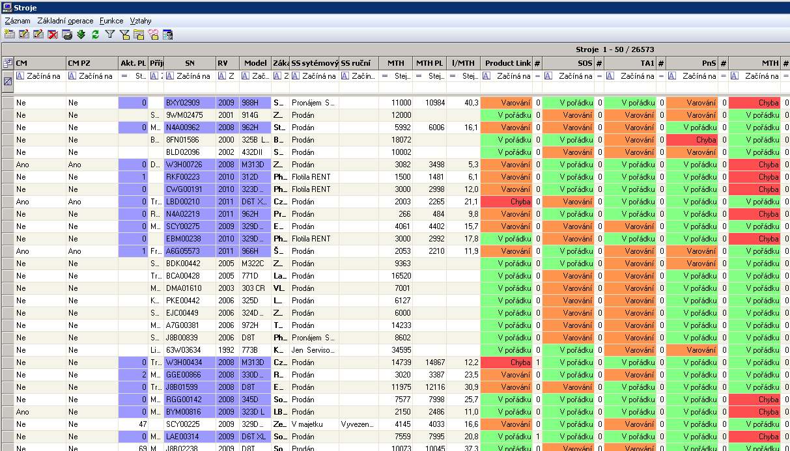Screen dimensions: 790x451
Task: Open the PnS column filter operator
Action: pyautogui.click(x=672, y=76)
